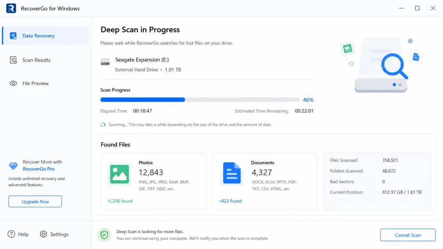The image size is (443, 249).
Task: Open File Preview eye icon
Action: [13, 83]
